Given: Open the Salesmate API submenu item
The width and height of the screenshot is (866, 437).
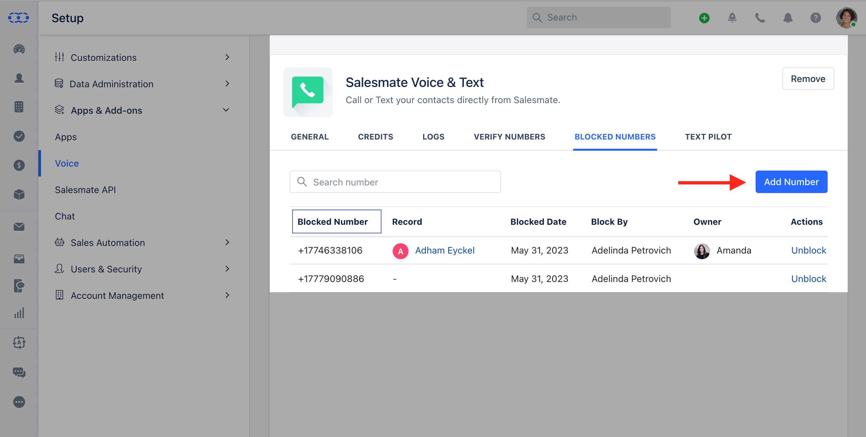Looking at the screenshot, I should (x=85, y=190).
